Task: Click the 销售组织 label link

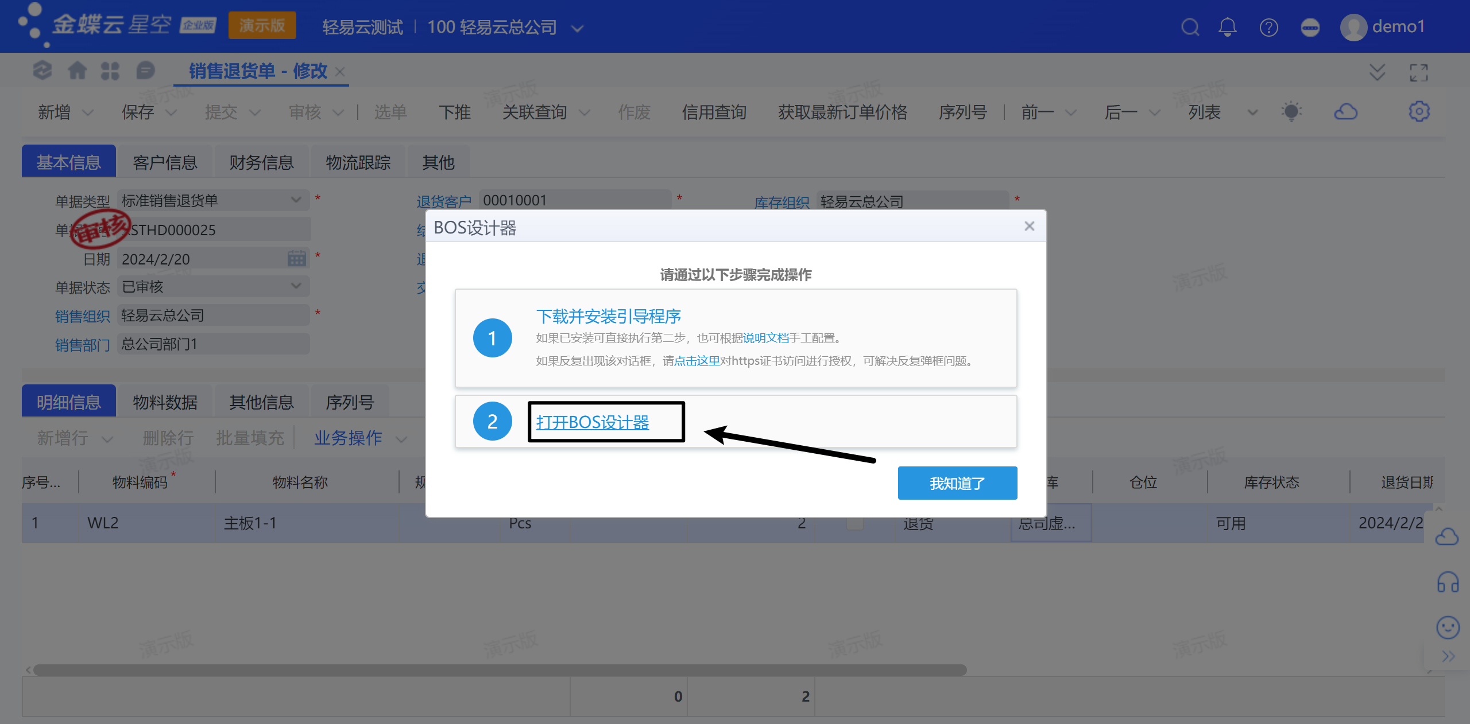Action: point(82,316)
